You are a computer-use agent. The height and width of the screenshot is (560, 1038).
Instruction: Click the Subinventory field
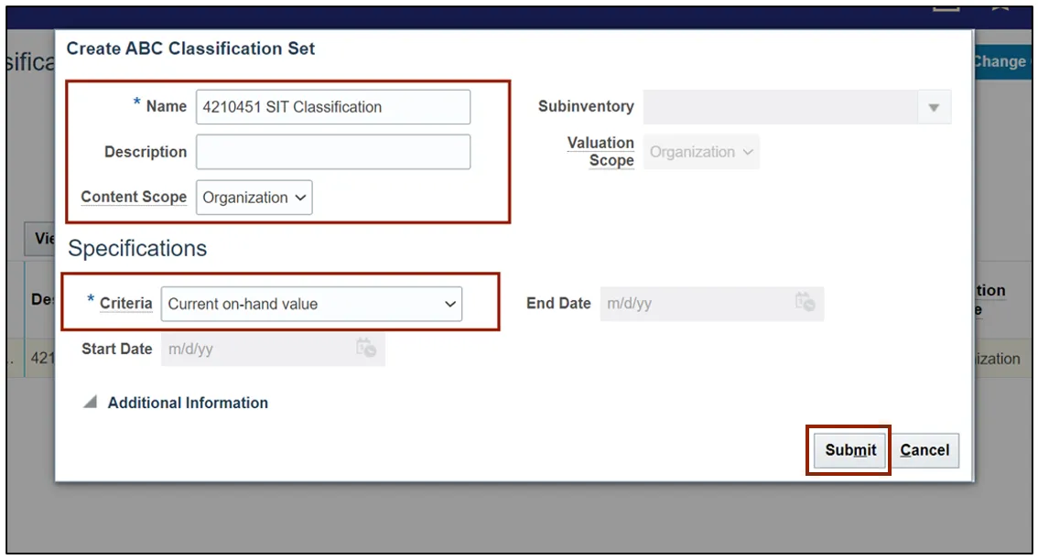[x=780, y=107]
